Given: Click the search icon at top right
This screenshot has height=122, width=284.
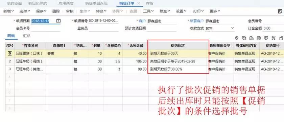Looking at the screenshot, I should tap(280, 11).
